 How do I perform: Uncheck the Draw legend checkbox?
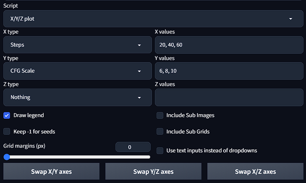(x=7, y=115)
